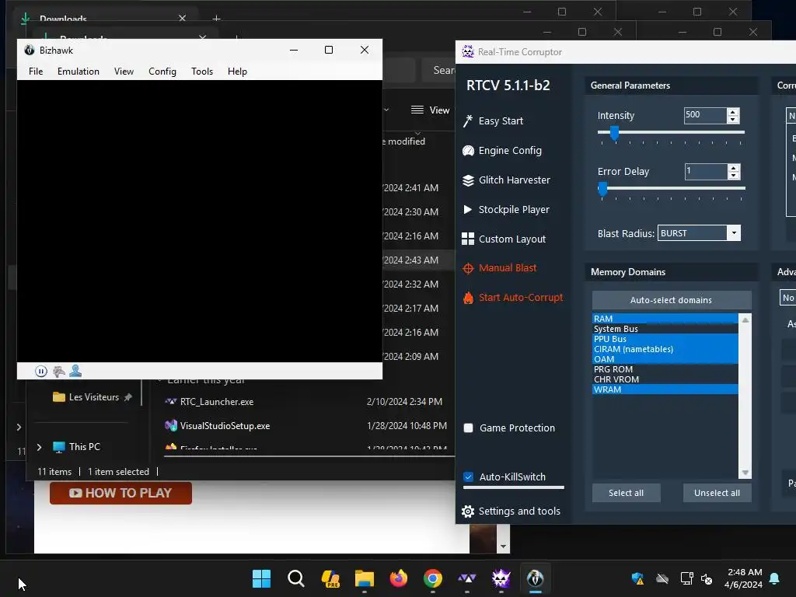Image resolution: width=796 pixels, height=597 pixels.
Task: Click the Intensity value field showing 500
Action: pyautogui.click(x=705, y=115)
